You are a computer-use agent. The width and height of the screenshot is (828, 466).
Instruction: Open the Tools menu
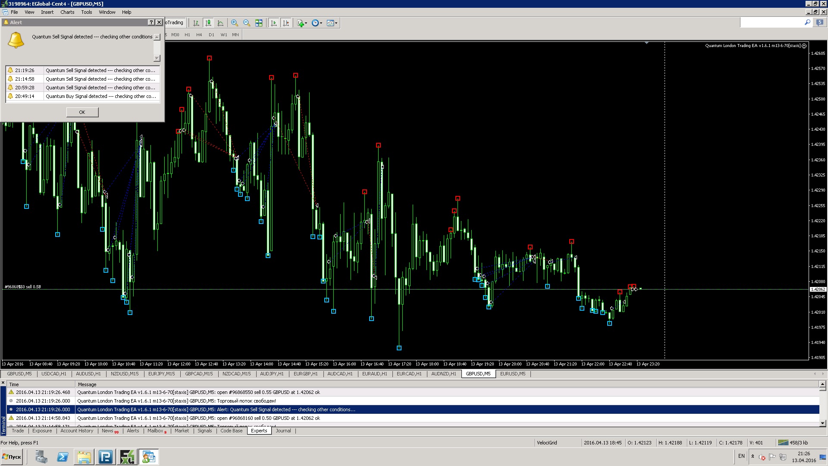(87, 12)
